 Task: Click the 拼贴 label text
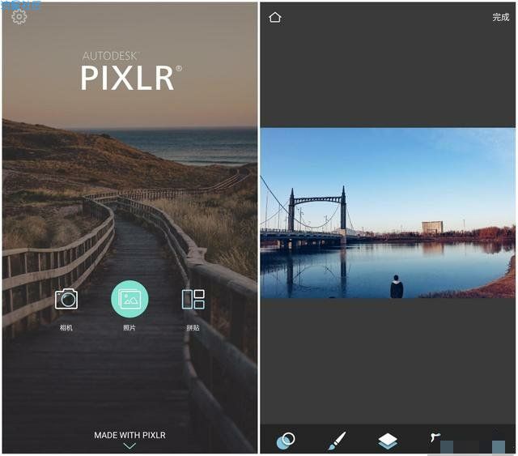[x=193, y=328]
